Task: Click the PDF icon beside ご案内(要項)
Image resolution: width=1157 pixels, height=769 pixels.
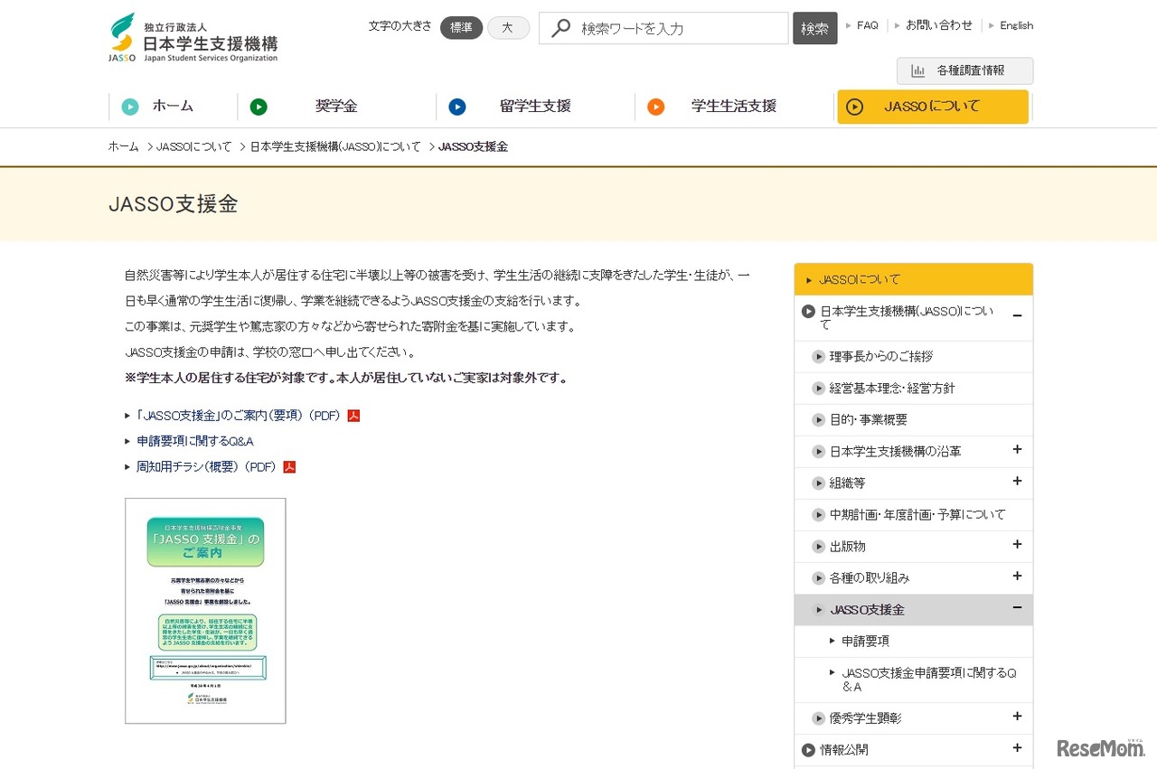Action: (353, 416)
